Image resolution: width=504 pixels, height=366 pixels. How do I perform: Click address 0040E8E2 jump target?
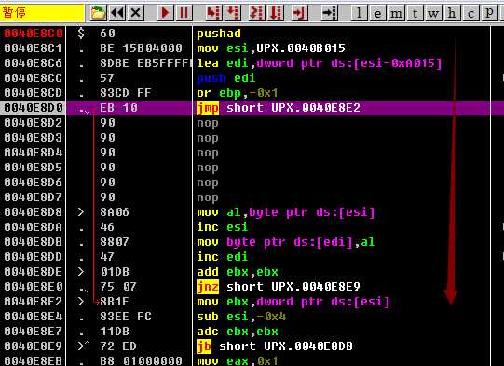point(34,302)
